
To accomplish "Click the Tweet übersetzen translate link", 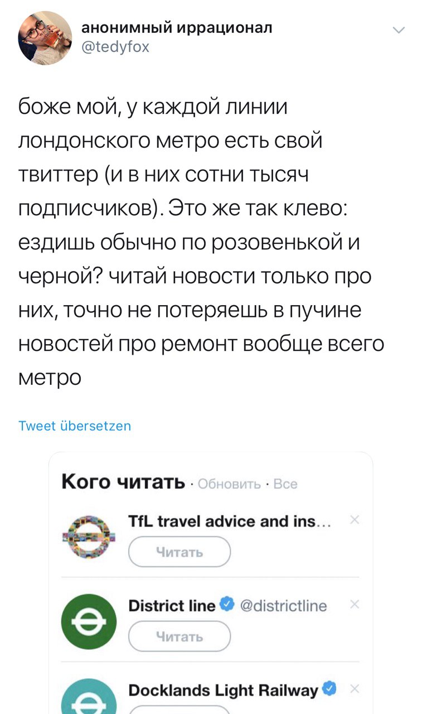I will coord(75,426).
